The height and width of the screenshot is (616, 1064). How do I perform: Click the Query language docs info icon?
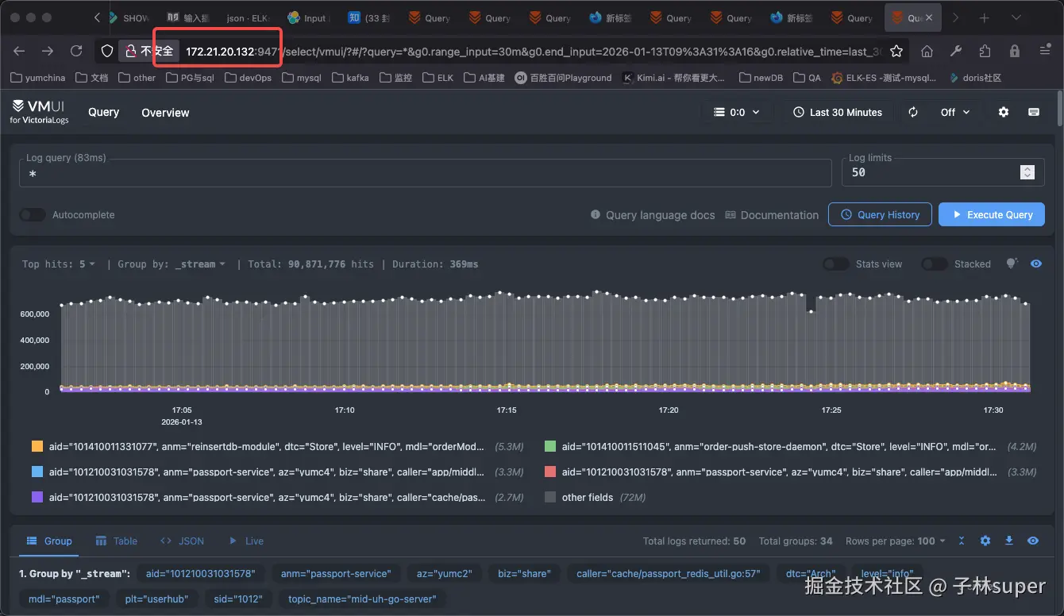596,215
